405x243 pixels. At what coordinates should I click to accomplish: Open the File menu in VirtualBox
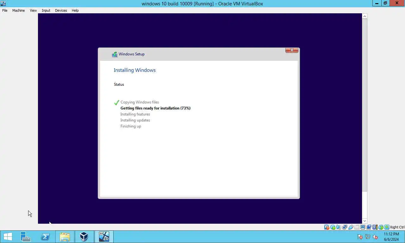5,10
